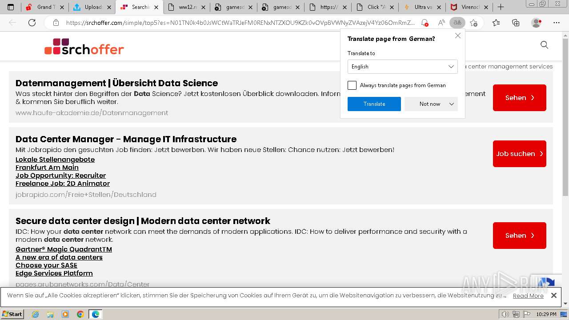Open the Lokale Stellenangebote link
Image resolution: width=569 pixels, height=320 pixels.
point(55,160)
